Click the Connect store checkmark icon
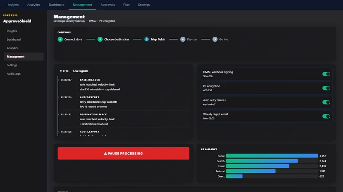343x192 pixels. pos(60,39)
